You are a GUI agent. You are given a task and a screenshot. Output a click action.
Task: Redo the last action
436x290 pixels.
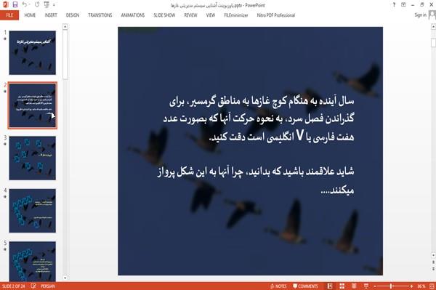point(37,5)
